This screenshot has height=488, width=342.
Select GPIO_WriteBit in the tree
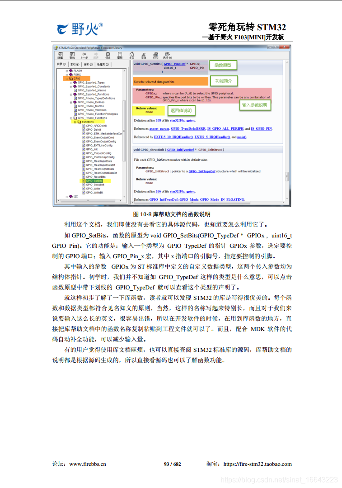click(x=94, y=193)
